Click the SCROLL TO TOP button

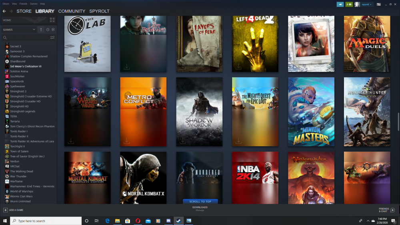point(200,201)
